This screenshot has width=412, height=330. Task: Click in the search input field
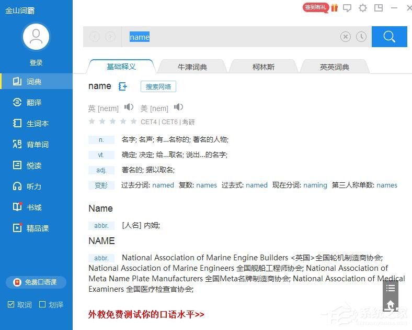tap(230, 37)
